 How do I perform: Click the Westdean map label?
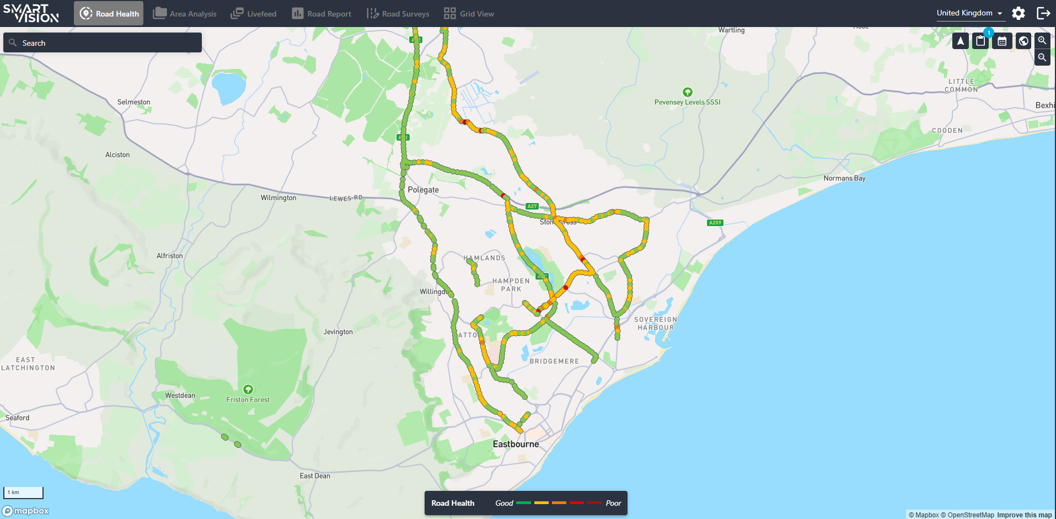(x=180, y=395)
